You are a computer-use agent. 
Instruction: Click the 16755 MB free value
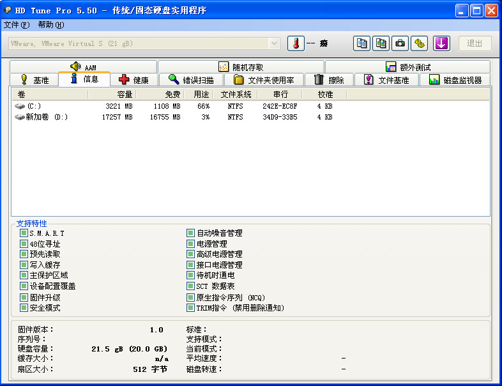tap(165, 117)
